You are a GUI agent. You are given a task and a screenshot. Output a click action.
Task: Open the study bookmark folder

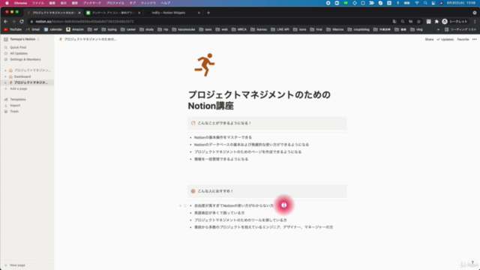147,30
